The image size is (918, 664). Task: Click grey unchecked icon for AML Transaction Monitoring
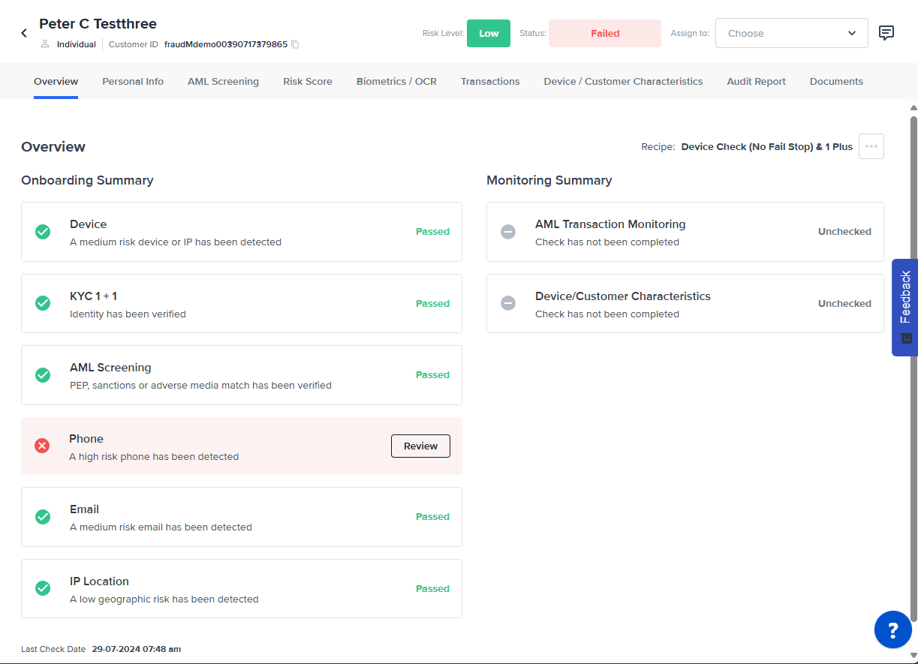coord(508,232)
